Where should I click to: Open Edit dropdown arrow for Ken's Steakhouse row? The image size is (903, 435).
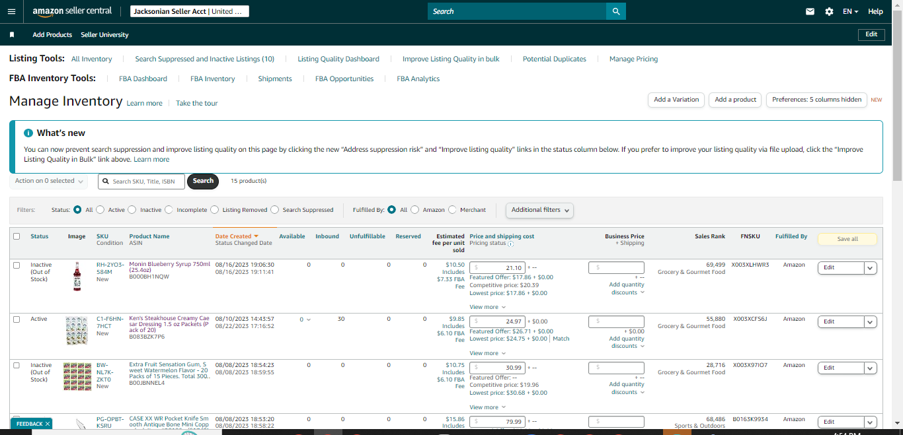click(871, 321)
